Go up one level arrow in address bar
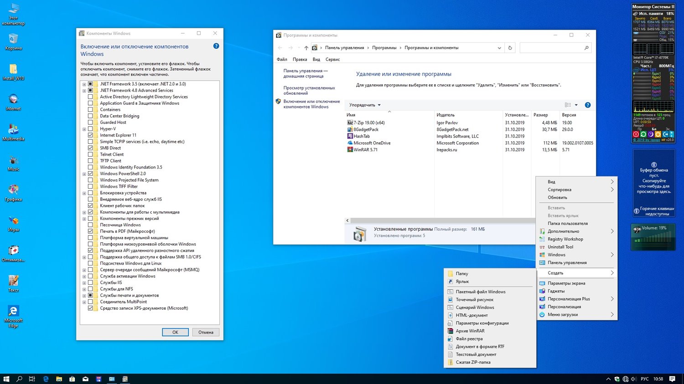 point(306,47)
